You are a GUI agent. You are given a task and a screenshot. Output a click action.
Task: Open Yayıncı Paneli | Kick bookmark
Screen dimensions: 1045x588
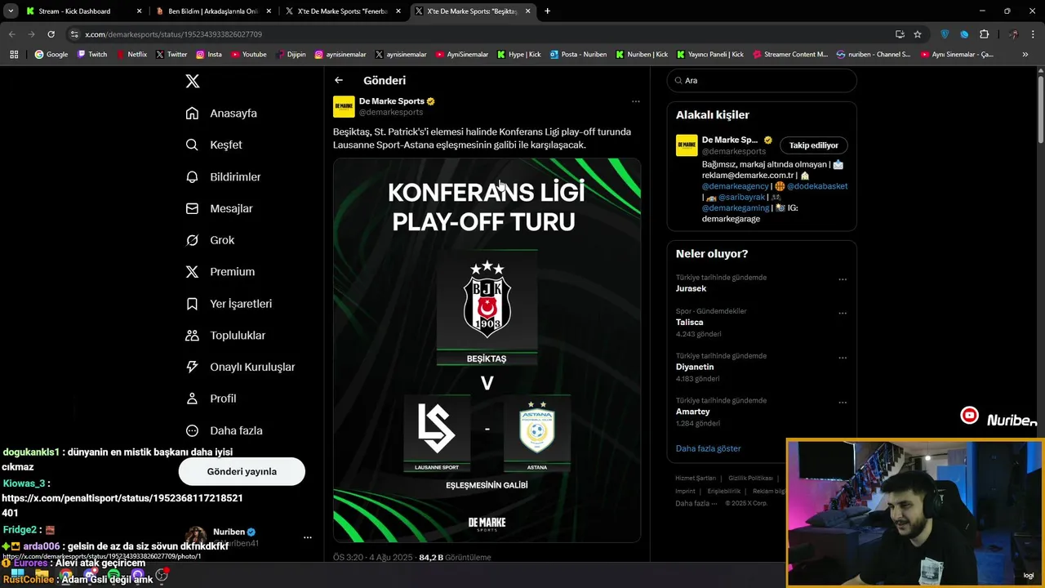(710, 55)
